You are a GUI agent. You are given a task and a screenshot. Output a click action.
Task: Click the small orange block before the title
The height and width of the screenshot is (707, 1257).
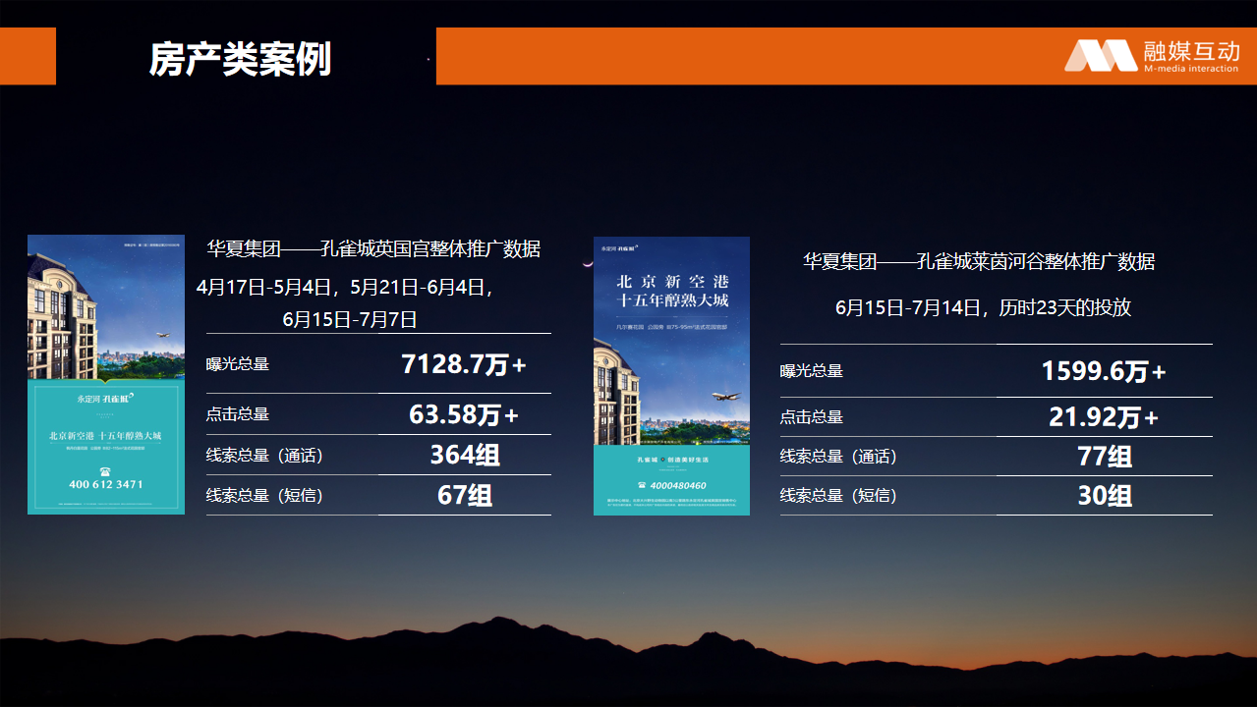[28, 56]
